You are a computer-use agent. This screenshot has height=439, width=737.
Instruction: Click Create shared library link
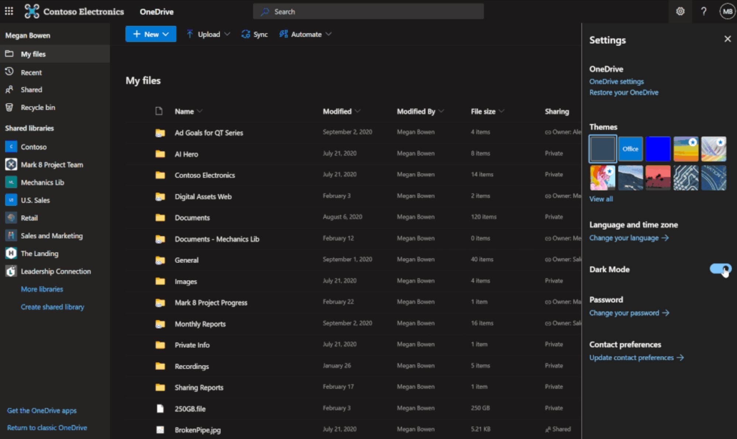click(52, 307)
